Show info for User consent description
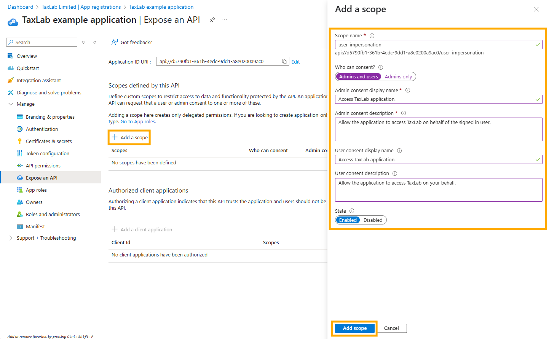This screenshot has height=339, width=549. click(x=395, y=173)
